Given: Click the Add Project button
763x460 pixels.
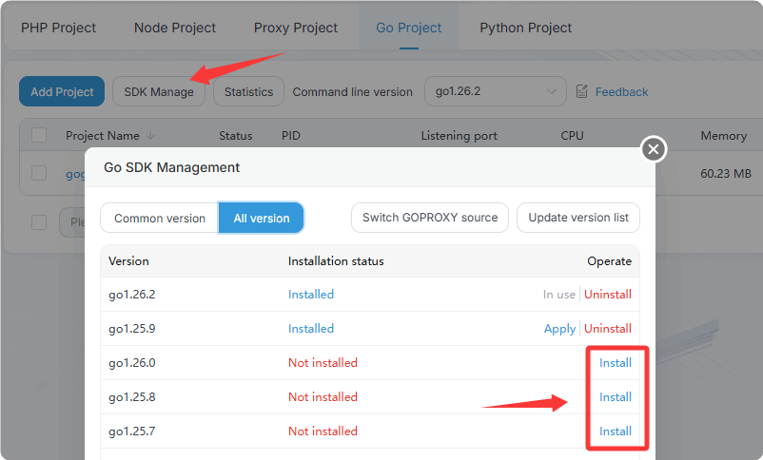Looking at the screenshot, I should point(62,92).
